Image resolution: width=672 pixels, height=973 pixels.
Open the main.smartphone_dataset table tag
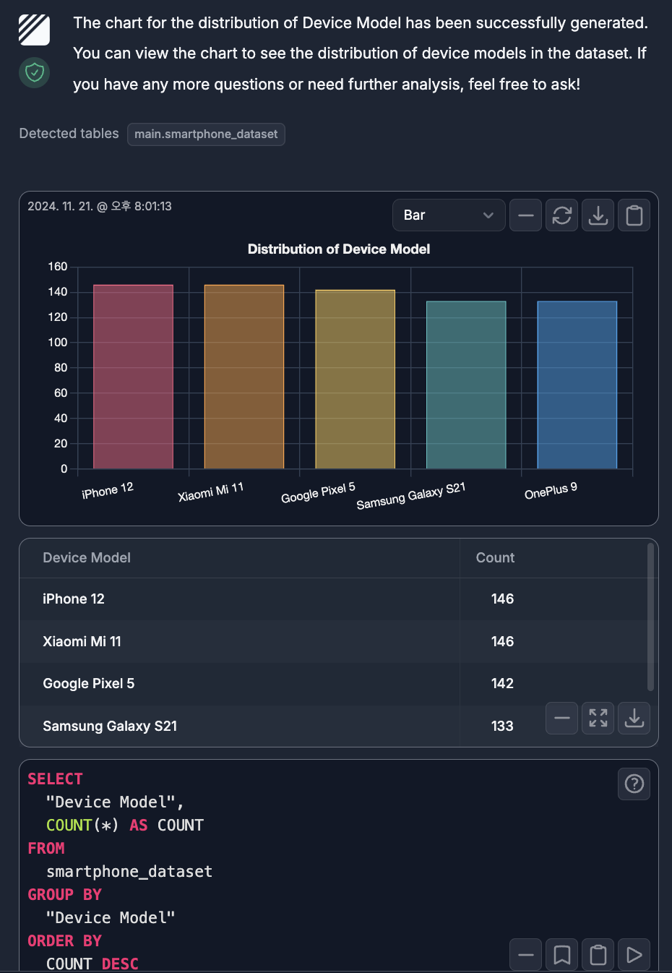point(206,134)
